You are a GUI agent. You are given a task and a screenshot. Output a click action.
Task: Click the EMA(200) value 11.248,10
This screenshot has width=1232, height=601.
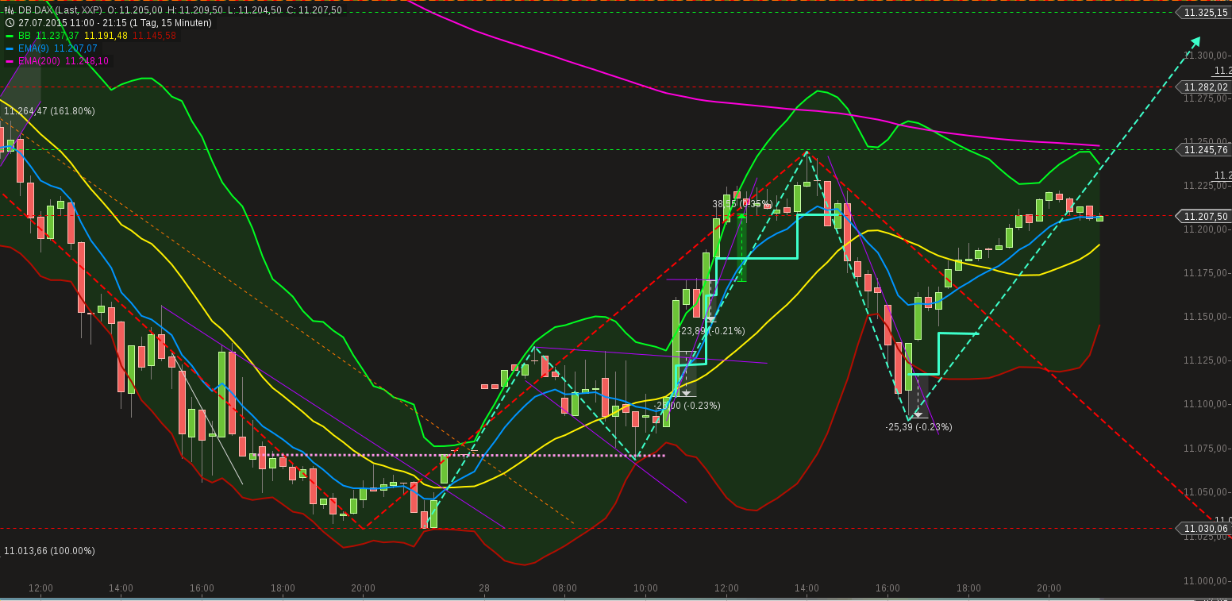tap(87, 61)
